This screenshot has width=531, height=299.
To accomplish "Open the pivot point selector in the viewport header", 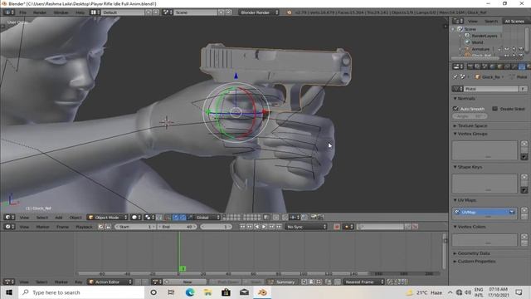I will click(149, 218).
